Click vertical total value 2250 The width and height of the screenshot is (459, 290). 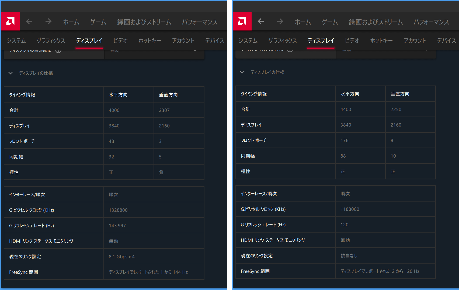click(x=396, y=110)
